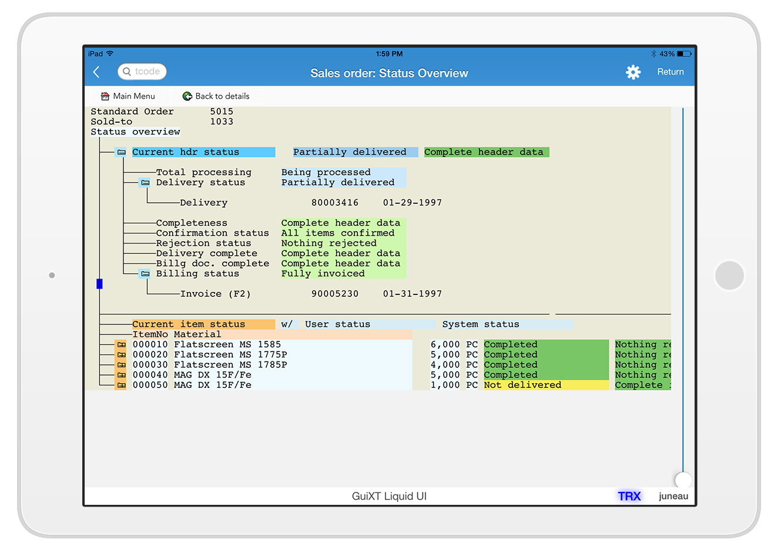The width and height of the screenshot is (781, 556).
Task: Select item 000040 folder node
Action: (121, 375)
